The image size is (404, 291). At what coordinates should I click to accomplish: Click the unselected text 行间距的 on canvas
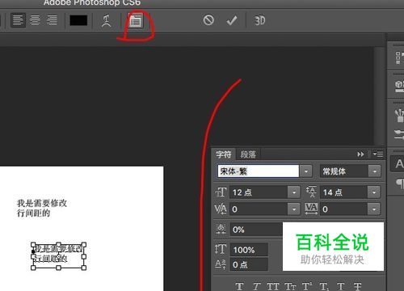pyautogui.click(x=33, y=213)
